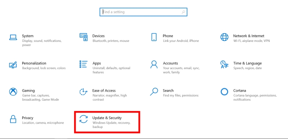
Task: Click the Search magnifier category icon
Action: pyautogui.click(x=154, y=92)
